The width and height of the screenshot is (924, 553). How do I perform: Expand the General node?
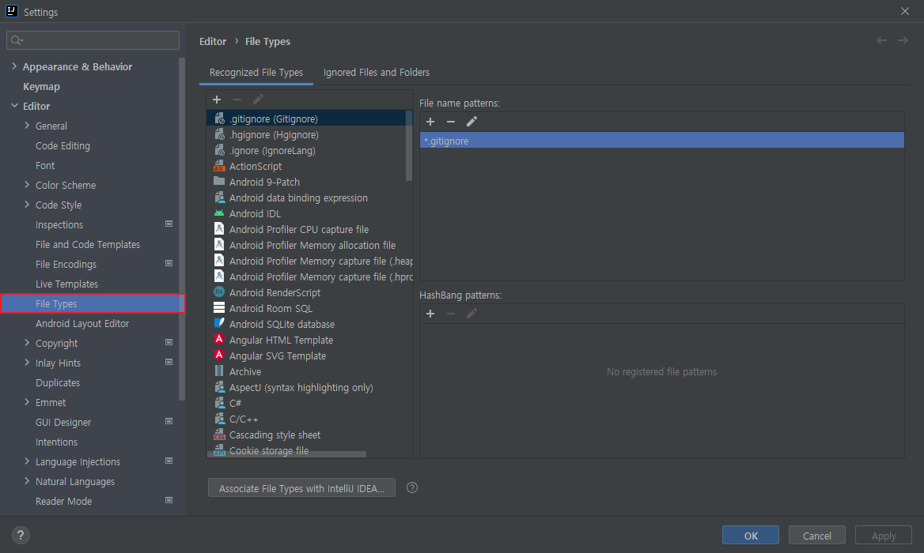click(27, 126)
